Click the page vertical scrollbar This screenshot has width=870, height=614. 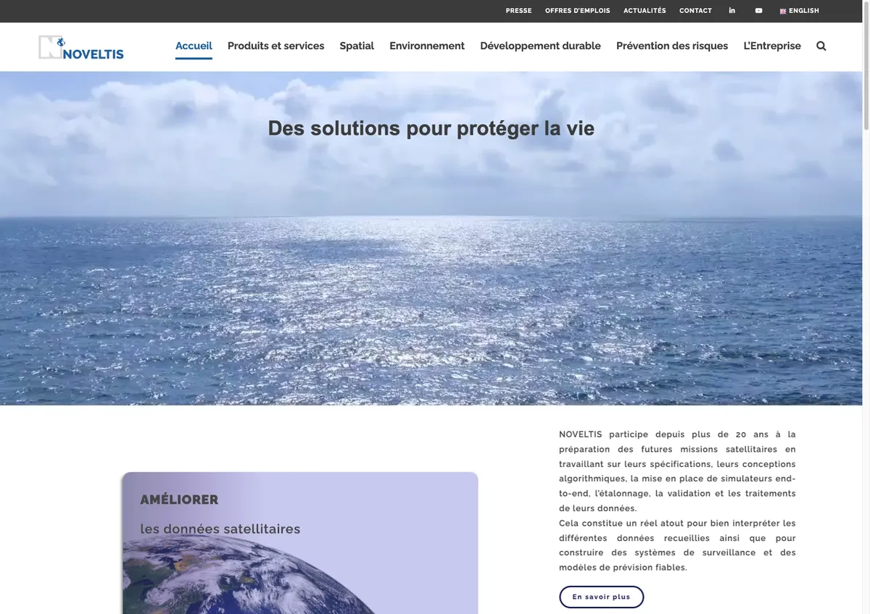point(866,307)
